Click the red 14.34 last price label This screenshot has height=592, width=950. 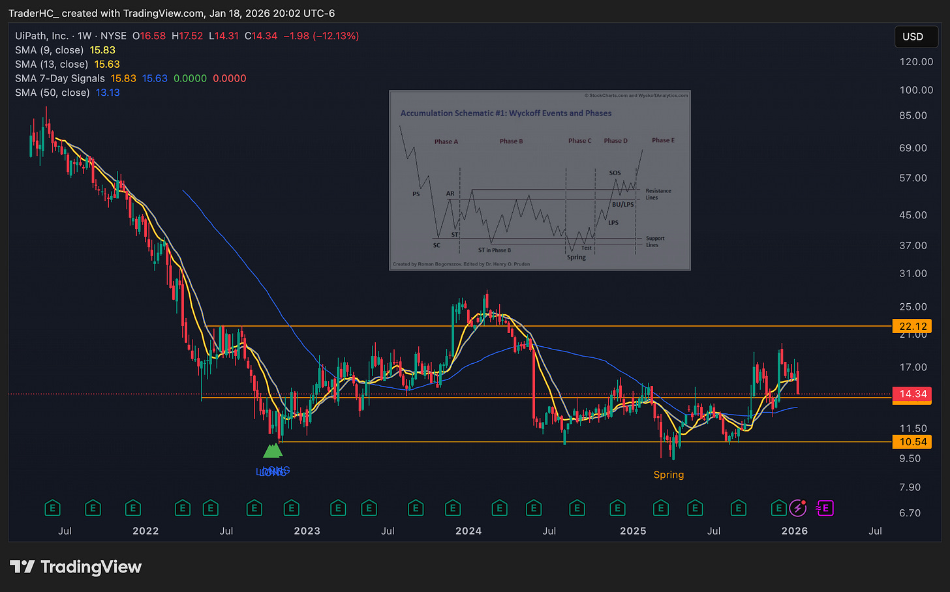click(912, 394)
